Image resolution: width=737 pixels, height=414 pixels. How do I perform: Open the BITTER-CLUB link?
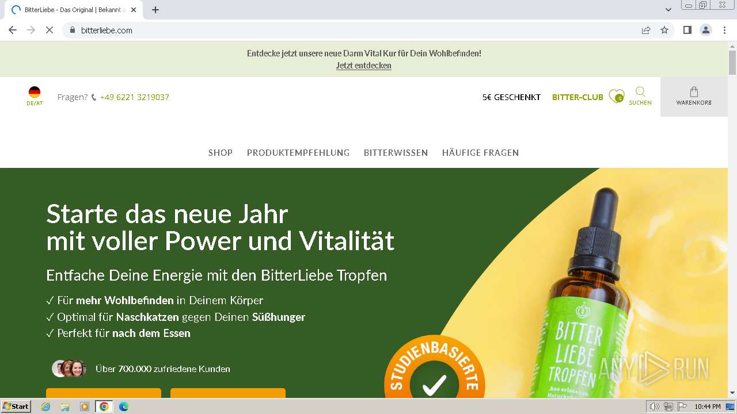578,97
